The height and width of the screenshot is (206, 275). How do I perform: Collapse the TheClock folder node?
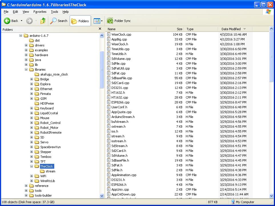32,166
